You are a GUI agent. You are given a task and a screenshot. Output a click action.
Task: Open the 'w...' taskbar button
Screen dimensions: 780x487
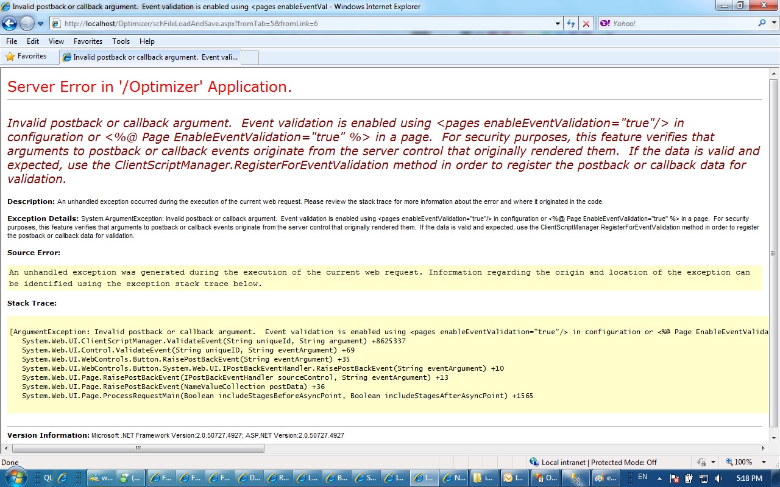click(x=101, y=478)
